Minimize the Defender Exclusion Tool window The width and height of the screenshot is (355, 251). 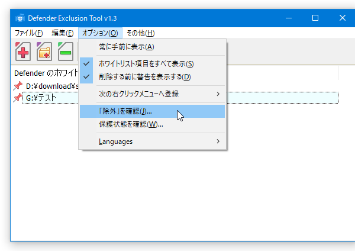289,18
